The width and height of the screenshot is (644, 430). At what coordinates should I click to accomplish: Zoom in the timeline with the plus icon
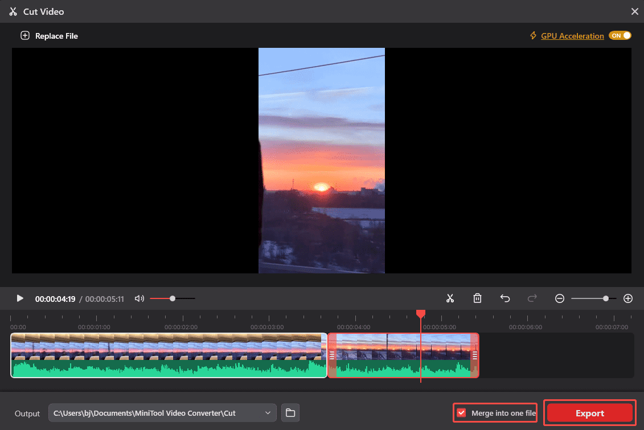(627, 298)
